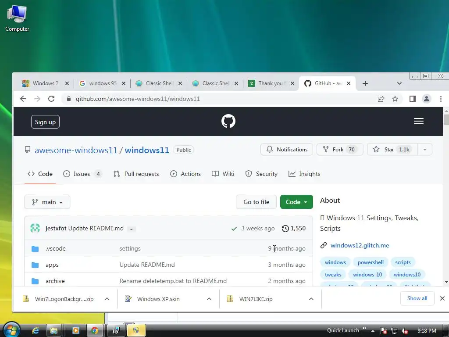The height and width of the screenshot is (337, 449).
Task: Expand Win7LogonBackgr zip download options
Action: point(107,299)
